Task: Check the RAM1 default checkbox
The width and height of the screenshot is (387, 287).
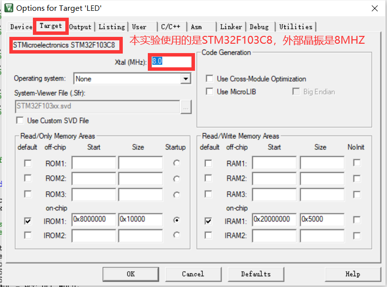Action: [x=208, y=163]
